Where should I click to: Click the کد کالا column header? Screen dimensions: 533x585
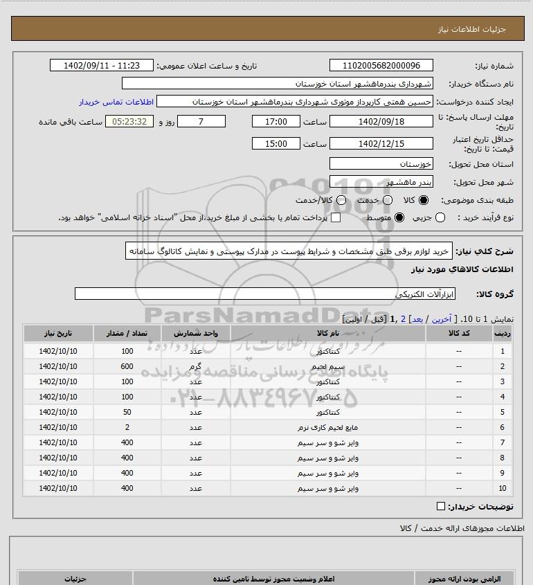click(x=459, y=333)
